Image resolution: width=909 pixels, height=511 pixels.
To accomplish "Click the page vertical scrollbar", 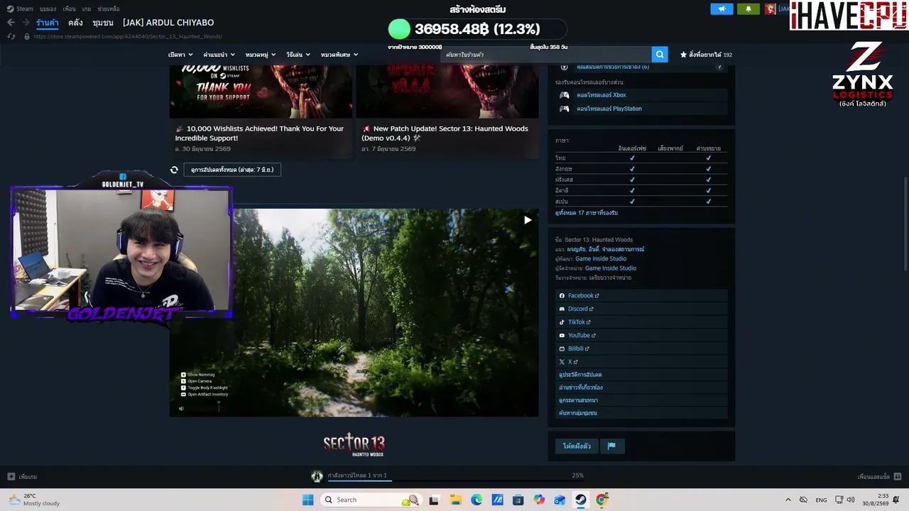I will (x=905, y=222).
